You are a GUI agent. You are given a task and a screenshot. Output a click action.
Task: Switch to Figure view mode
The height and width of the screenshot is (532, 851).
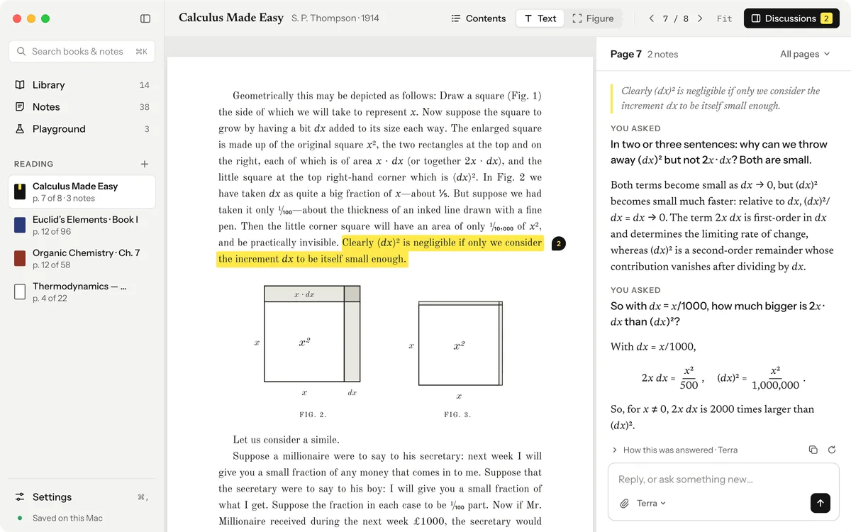tap(593, 18)
